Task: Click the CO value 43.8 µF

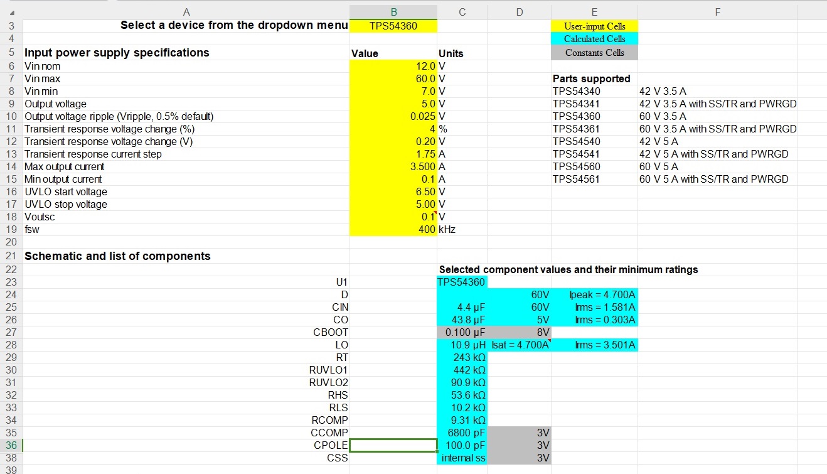Action: (462, 320)
